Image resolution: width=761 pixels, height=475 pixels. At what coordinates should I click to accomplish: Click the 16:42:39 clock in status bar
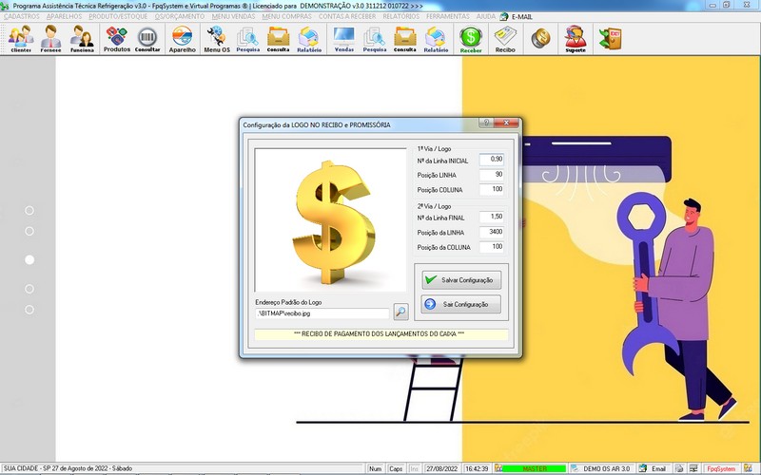click(x=477, y=468)
